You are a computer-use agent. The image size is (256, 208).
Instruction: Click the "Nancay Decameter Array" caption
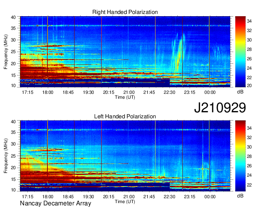[x=55, y=203]
